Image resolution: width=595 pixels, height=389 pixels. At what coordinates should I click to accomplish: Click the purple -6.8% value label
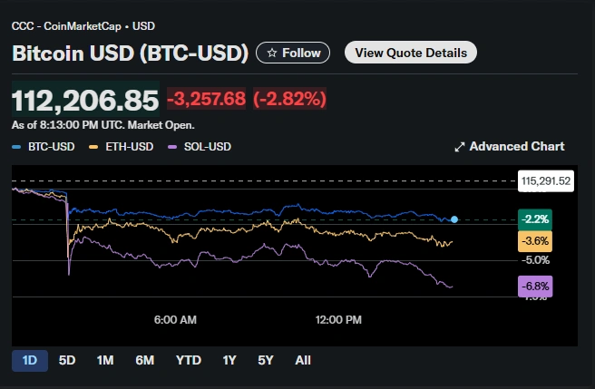[x=535, y=287]
